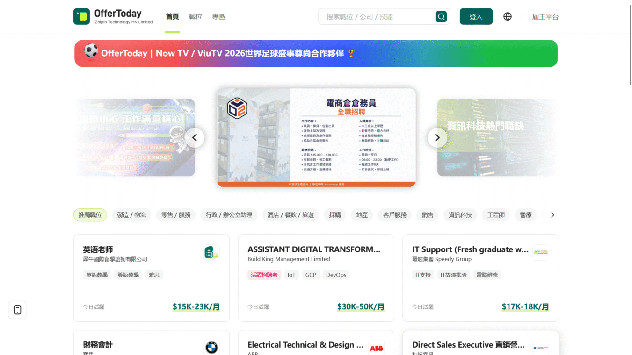632x355 pixels.
Task: Click the 活躍招聘者 tag
Action: coord(264,275)
